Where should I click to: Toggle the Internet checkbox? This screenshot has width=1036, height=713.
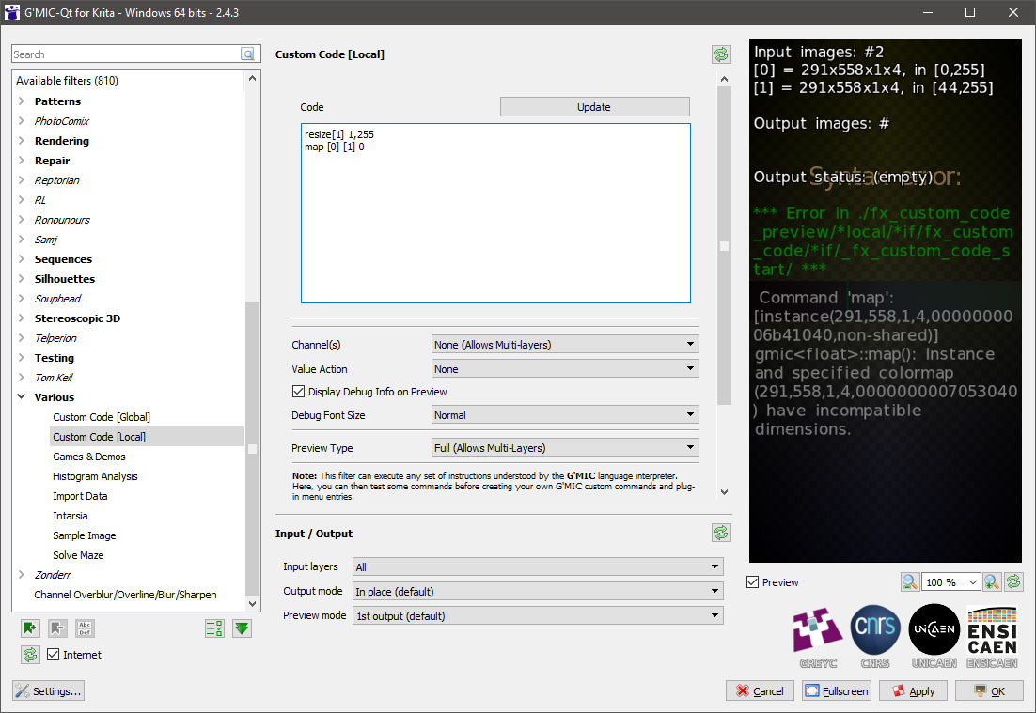[x=54, y=655]
